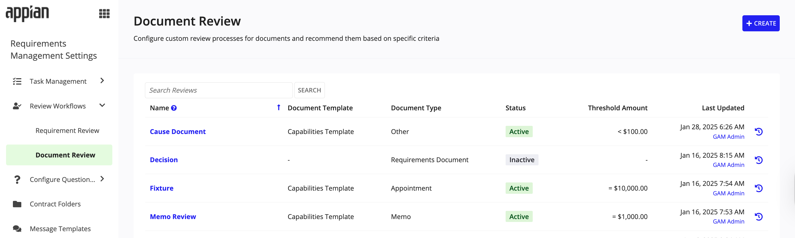Click the '= $10,000.00' threshold value
Viewport: 795px width, 238px height.
coord(628,188)
